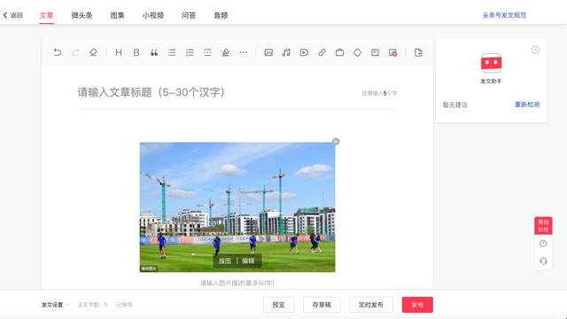
Task: Click the 正文字数 word count text
Action: coord(92,305)
